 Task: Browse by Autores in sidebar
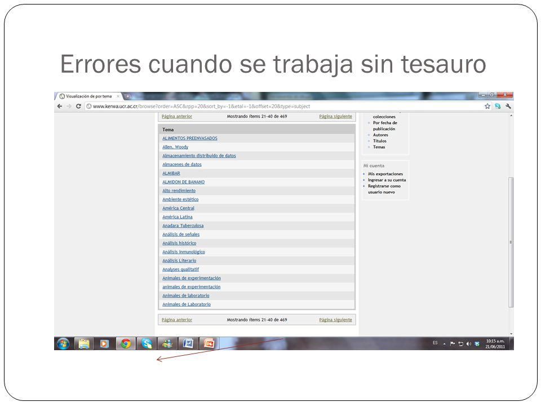pos(380,135)
